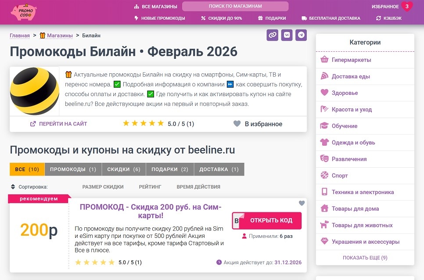This screenshot has height=280, width=424.
Task: Click the store rating text 5.0 / 5 (1)
Action: point(181,124)
